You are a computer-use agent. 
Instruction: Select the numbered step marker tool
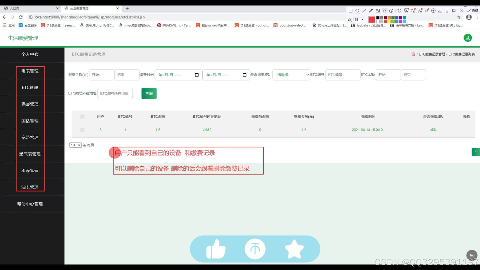[391, 10]
